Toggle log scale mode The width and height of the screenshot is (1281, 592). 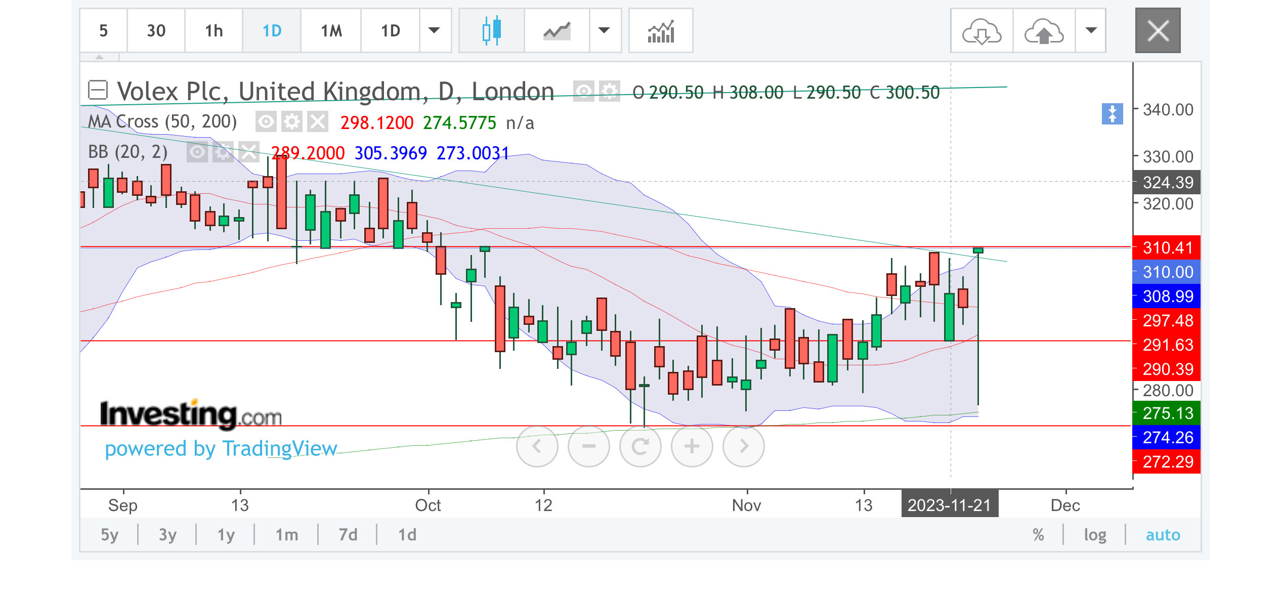coord(1095,535)
